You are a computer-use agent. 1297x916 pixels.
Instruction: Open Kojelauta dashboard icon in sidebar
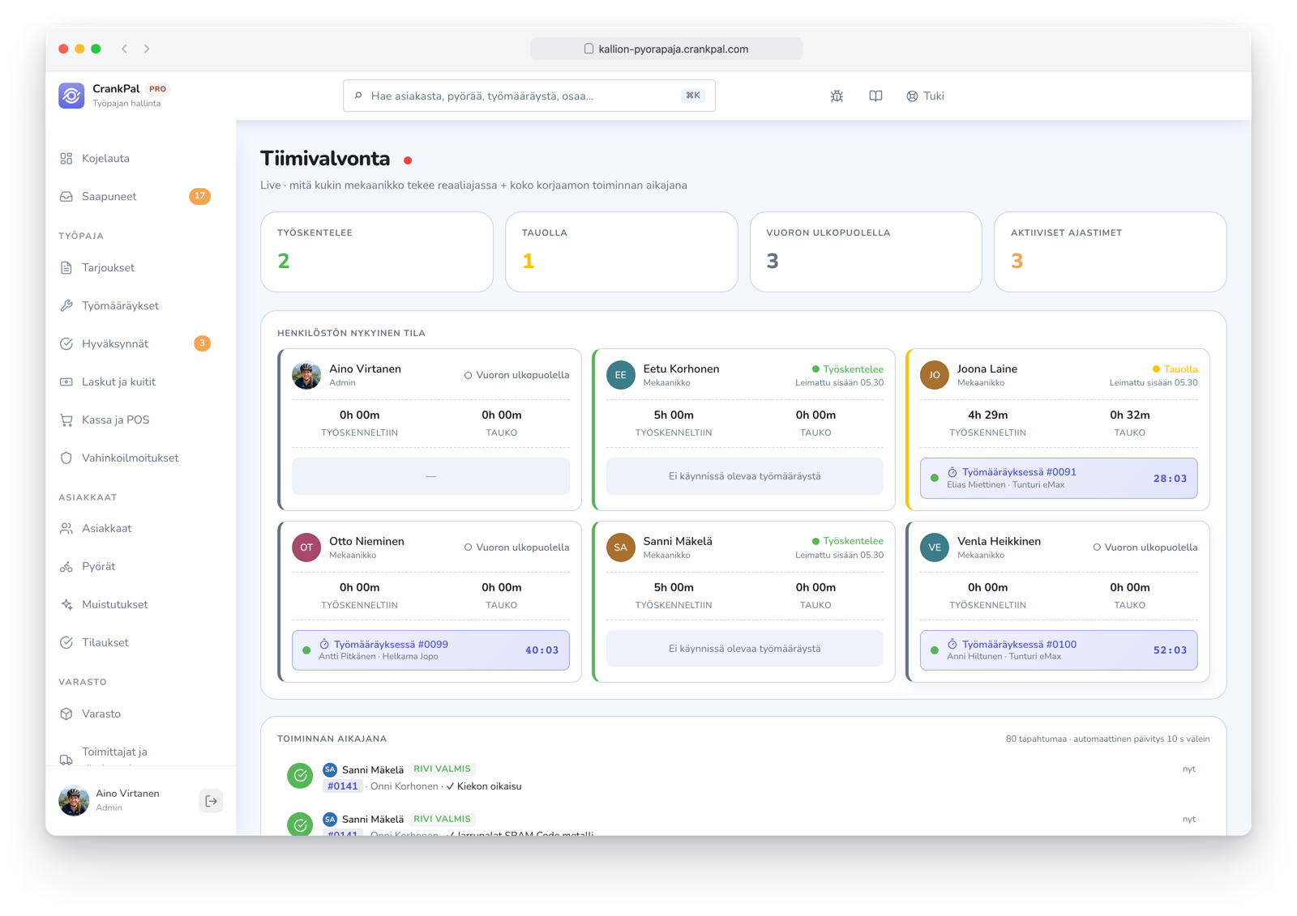pyautogui.click(x=66, y=159)
